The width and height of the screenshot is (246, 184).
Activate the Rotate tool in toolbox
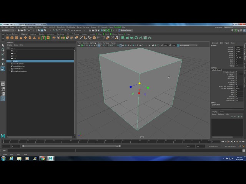coord(3,64)
